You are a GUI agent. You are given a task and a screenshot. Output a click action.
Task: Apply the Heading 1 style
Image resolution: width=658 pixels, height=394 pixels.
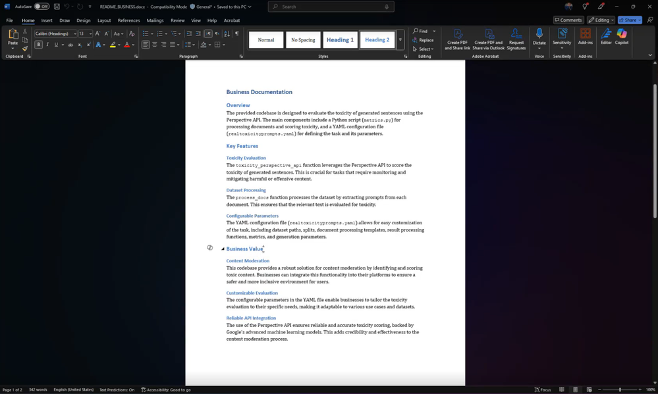pyautogui.click(x=340, y=40)
